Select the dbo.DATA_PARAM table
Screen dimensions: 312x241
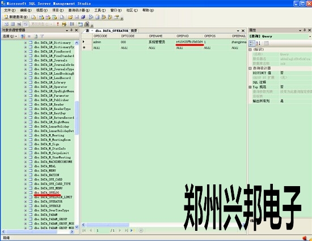(46, 214)
